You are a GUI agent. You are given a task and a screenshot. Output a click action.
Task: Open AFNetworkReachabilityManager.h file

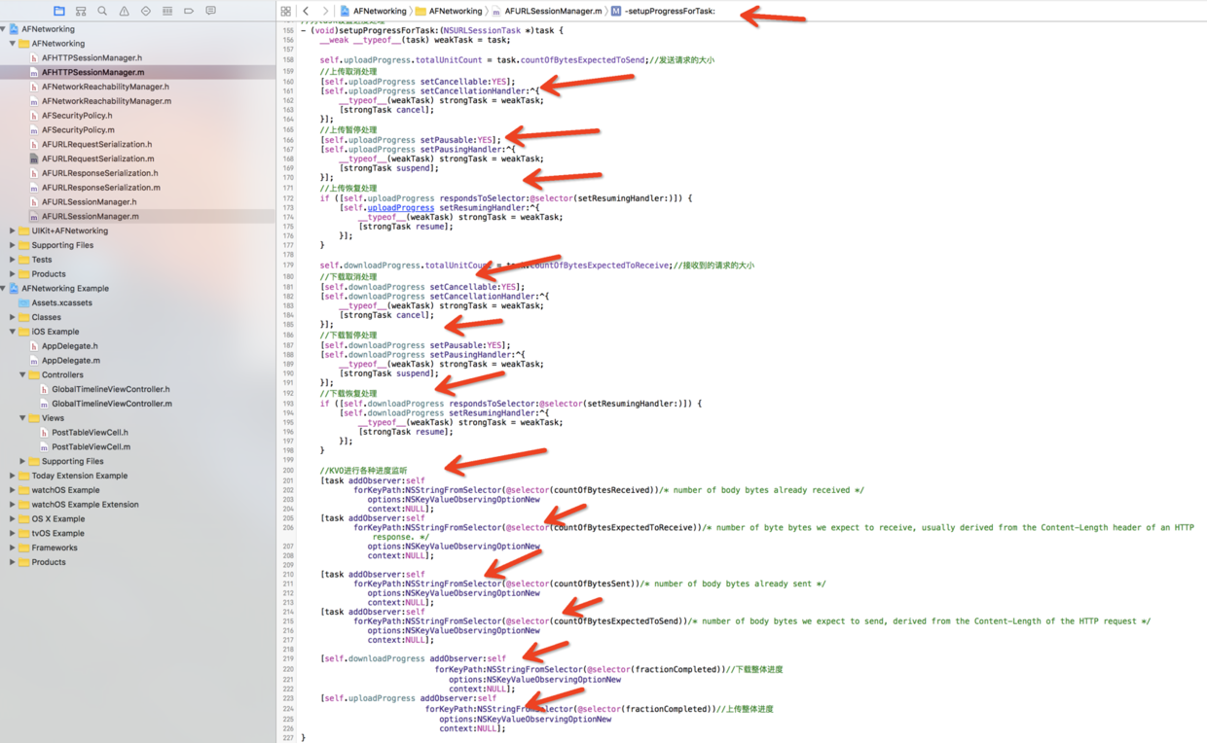[x=137, y=87]
